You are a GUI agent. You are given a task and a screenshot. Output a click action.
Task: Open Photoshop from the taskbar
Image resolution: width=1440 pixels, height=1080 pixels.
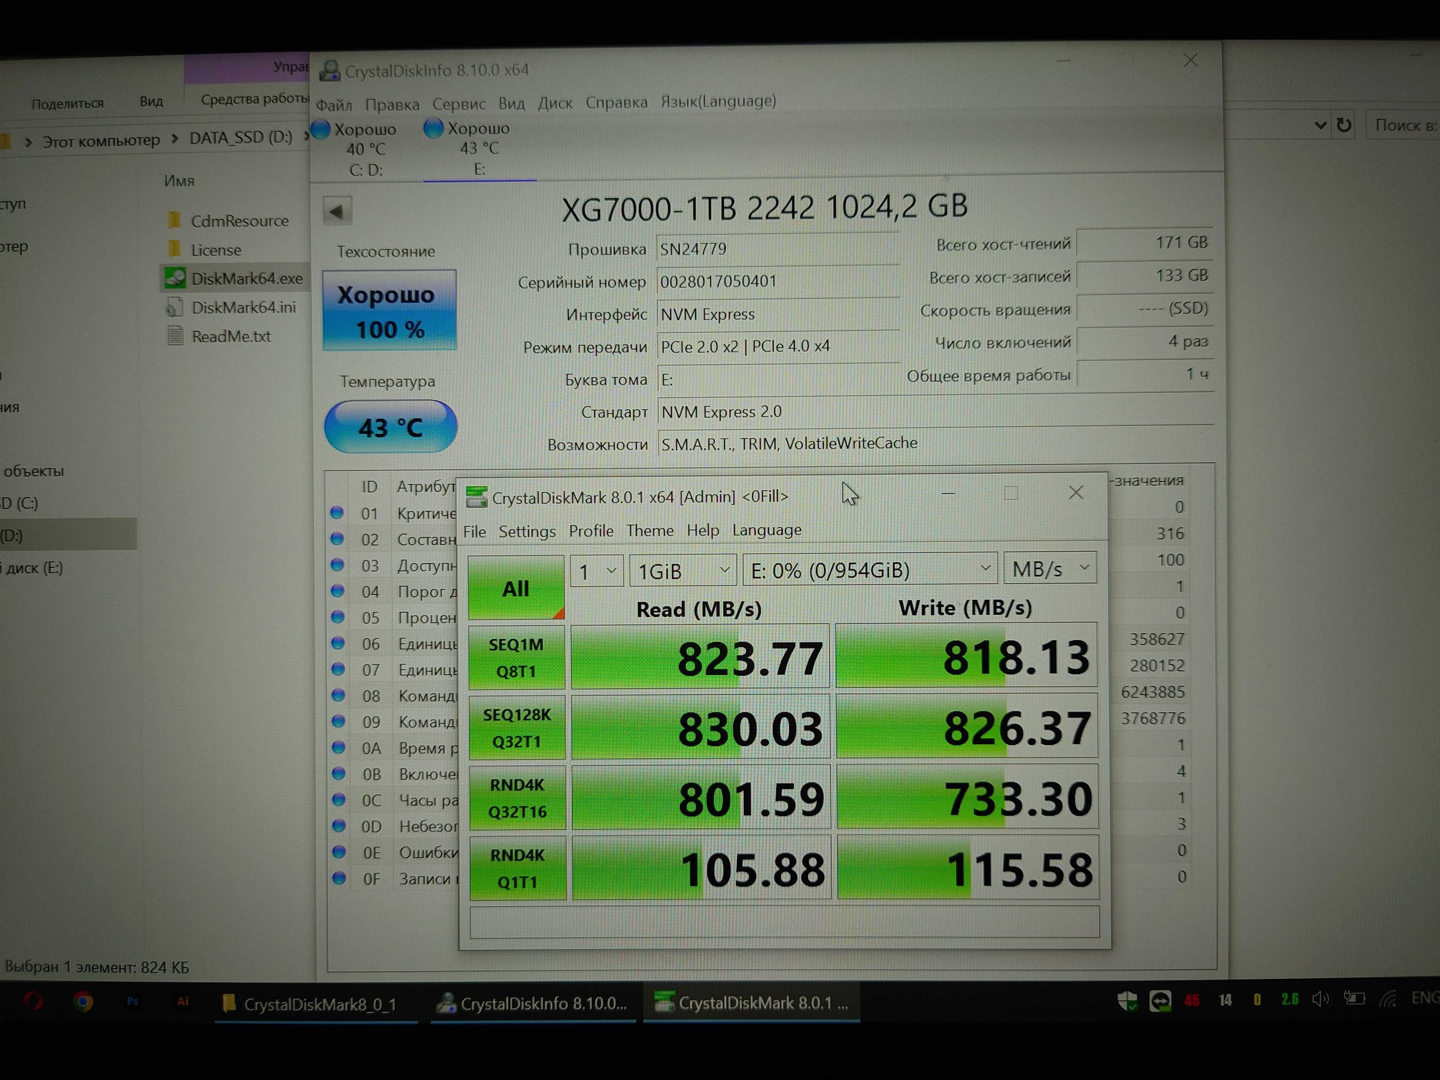(133, 1001)
